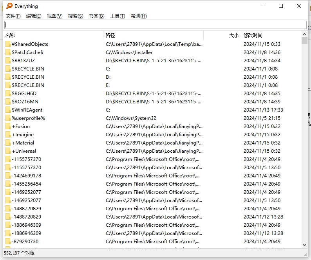Viewport: 311px width, 260px height.
Task: Select the $R813ZUZ folder icon
Action: pyautogui.click(x=8, y=60)
